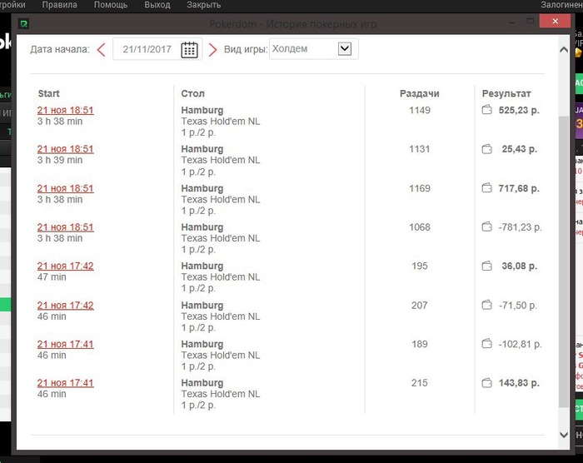
Task: Click the result value 143,83 р.
Action: tap(519, 383)
